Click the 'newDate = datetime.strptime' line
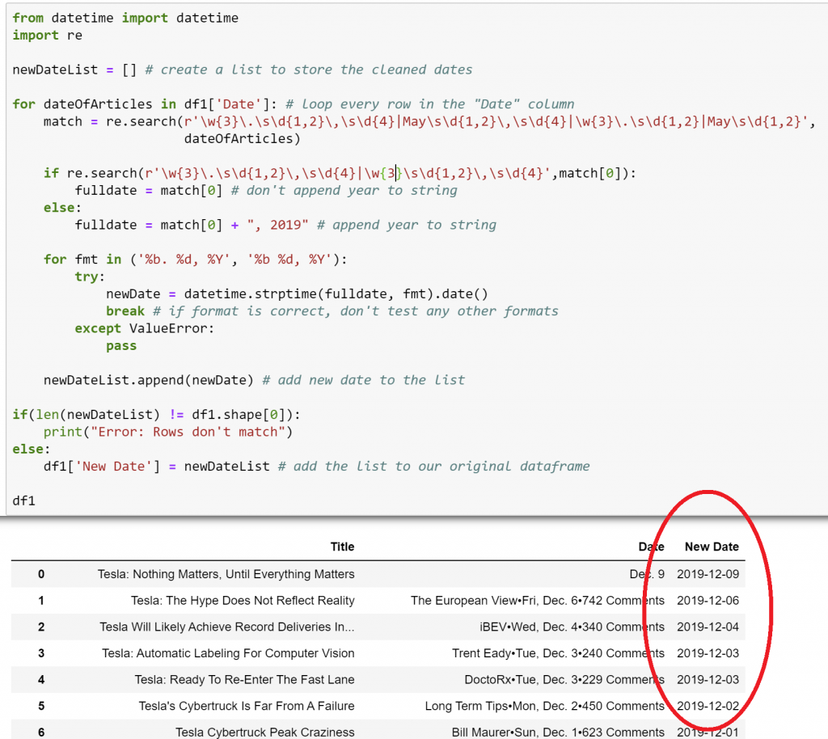The height and width of the screenshot is (739, 828). click(298, 294)
